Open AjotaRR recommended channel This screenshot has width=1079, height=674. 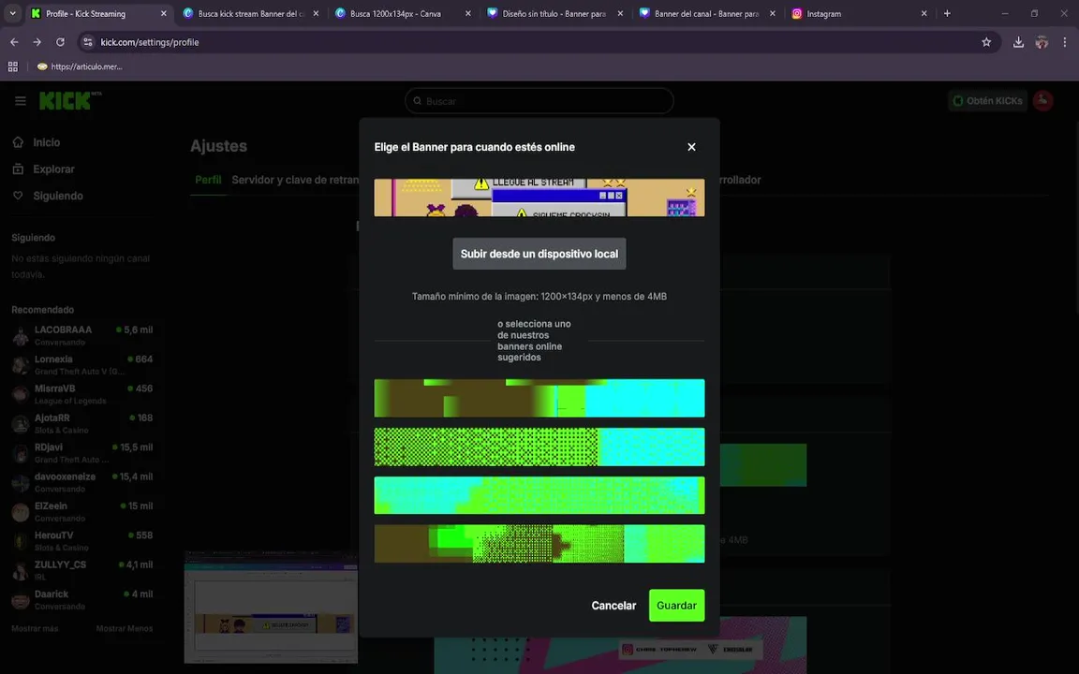pyautogui.click(x=82, y=423)
